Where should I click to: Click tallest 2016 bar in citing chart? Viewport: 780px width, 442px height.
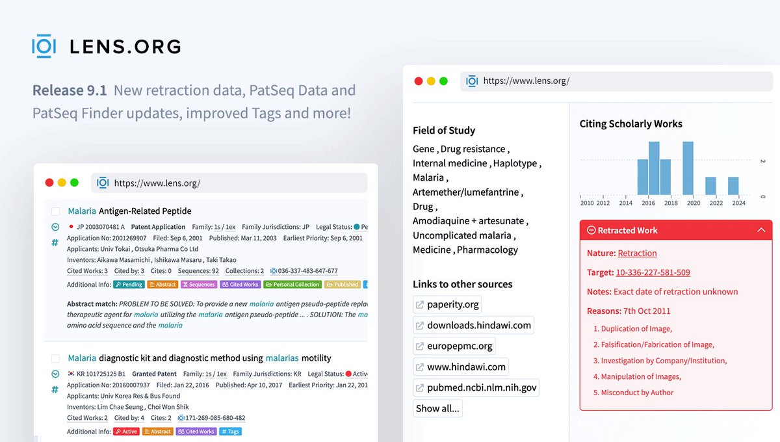point(654,168)
